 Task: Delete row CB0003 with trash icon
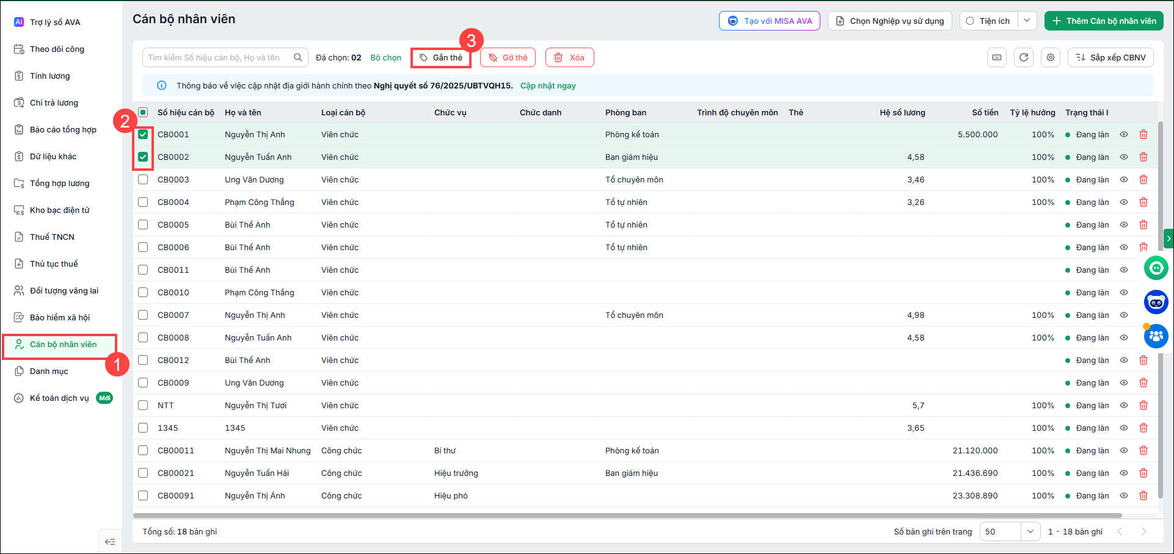pos(1143,179)
